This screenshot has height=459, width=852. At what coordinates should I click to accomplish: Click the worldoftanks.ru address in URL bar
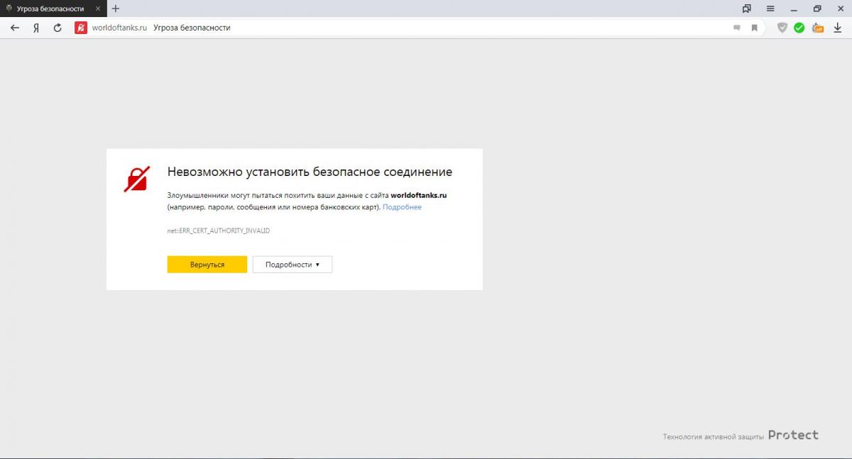pyautogui.click(x=119, y=28)
